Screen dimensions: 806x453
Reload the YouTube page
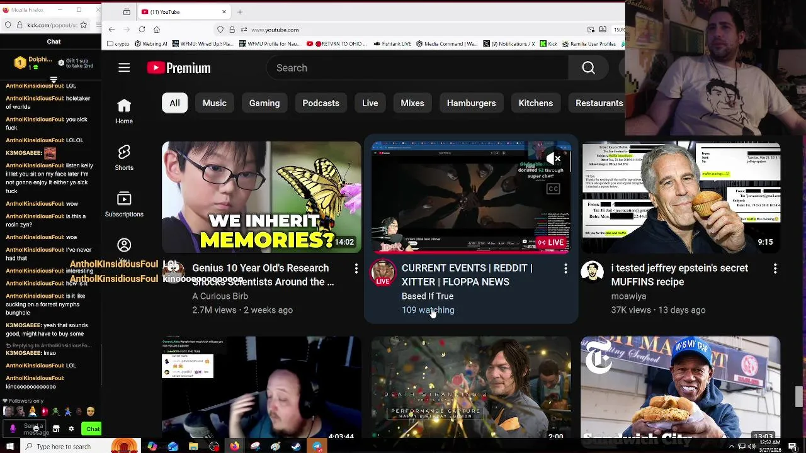(142, 30)
